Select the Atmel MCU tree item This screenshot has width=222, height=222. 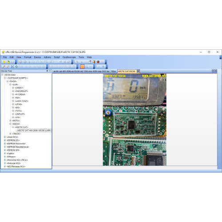[x=12, y=137]
